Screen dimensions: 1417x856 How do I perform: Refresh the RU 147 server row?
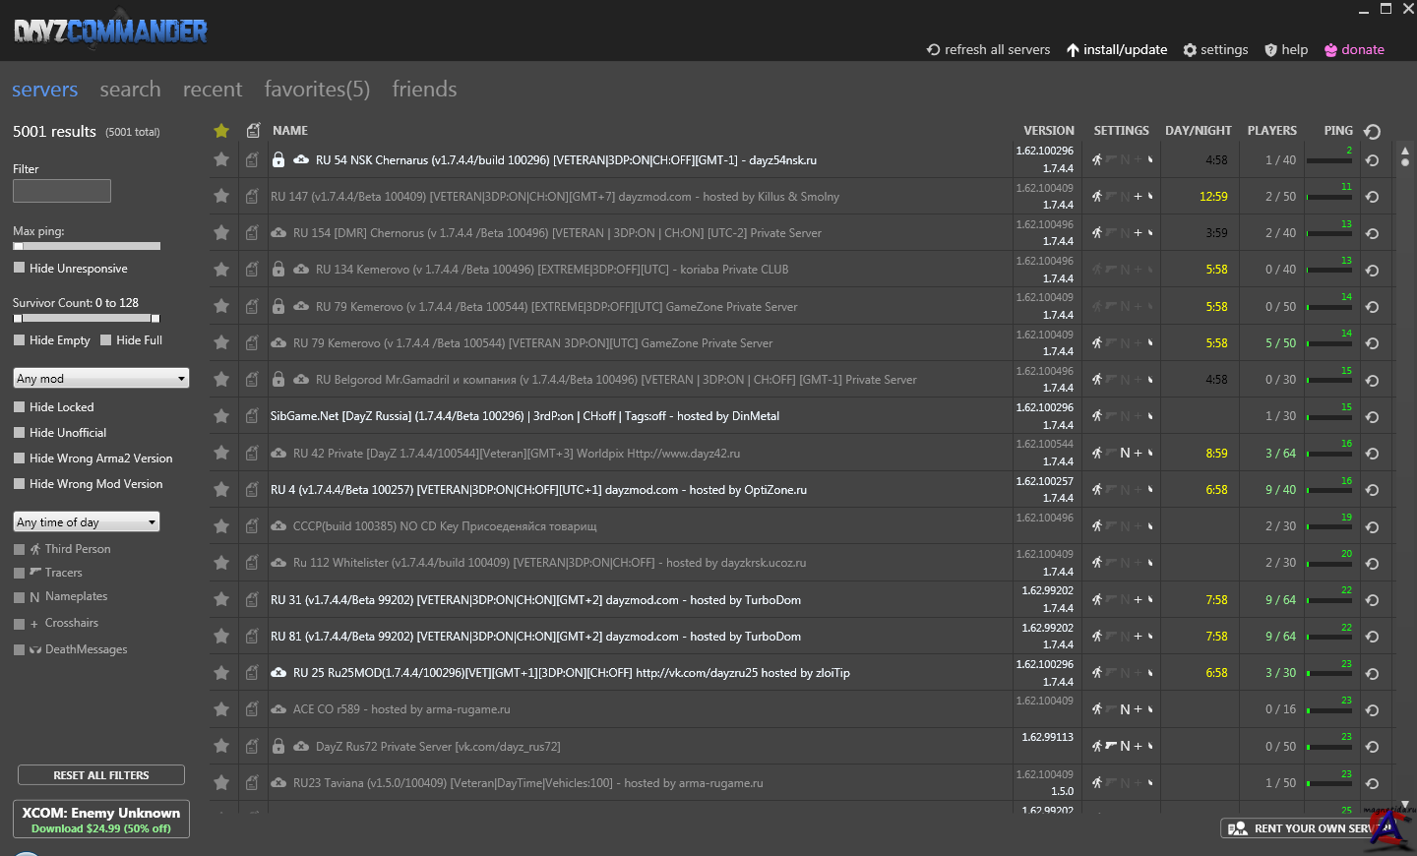coord(1373,197)
